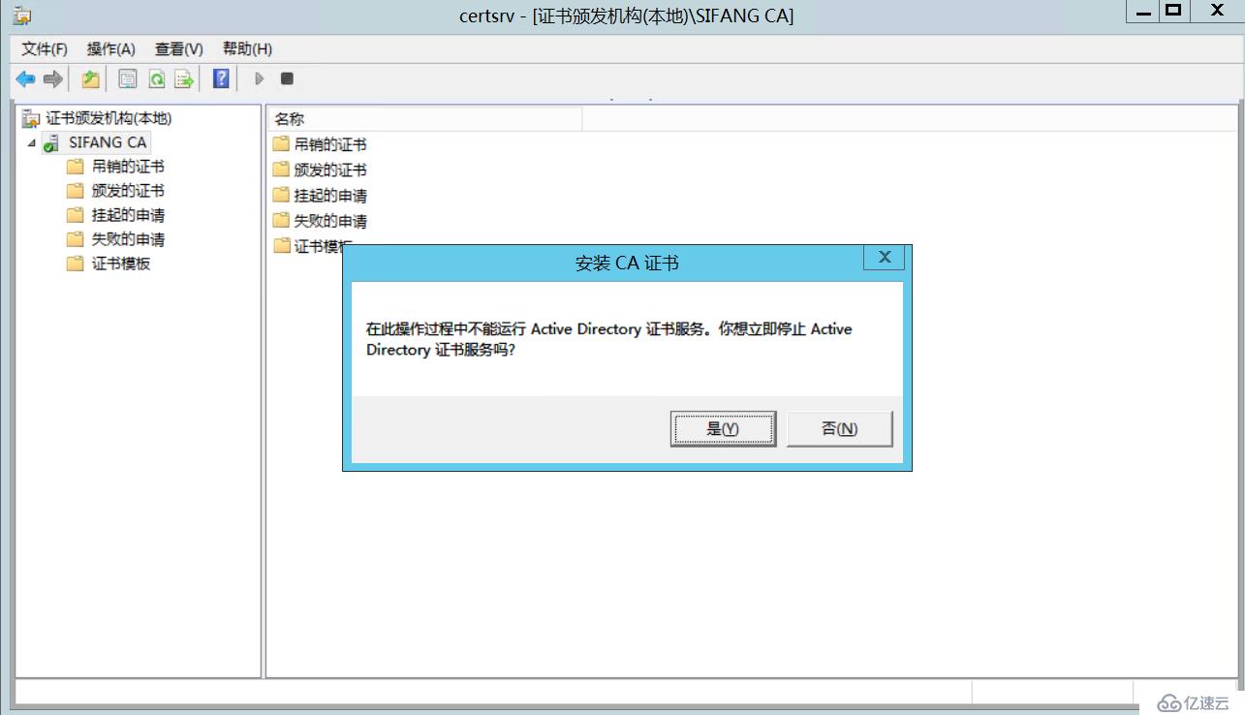Open the Properties toolbar icon
The height and width of the screenshot is (715, 1245).
click(x=128, y=79)
